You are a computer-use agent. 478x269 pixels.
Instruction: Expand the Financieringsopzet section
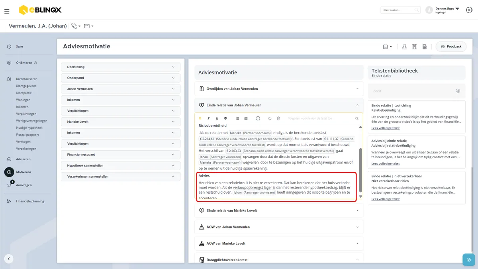[x=121, y=154]
